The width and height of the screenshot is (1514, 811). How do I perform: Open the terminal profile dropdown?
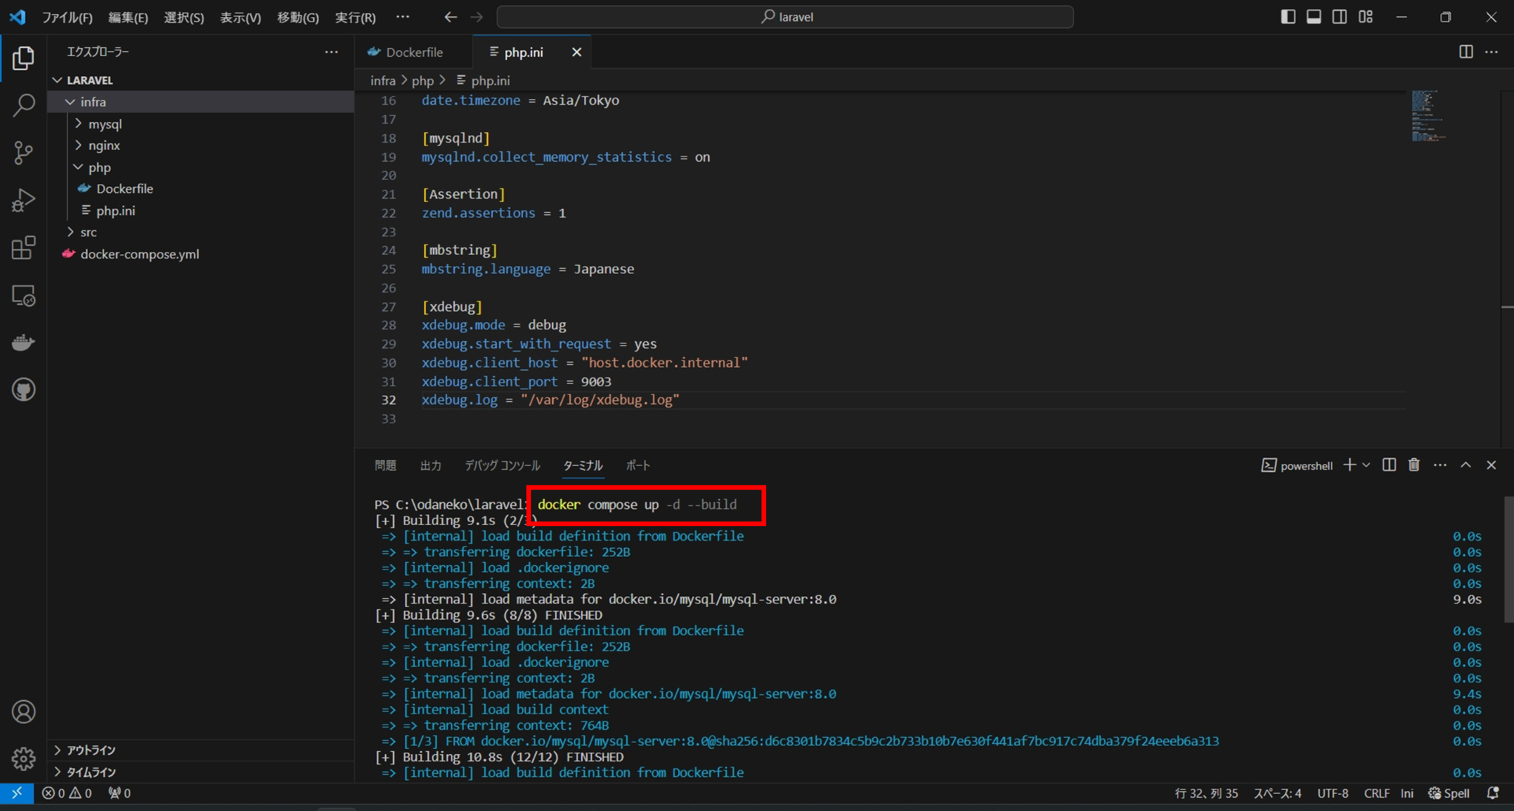pyautogui.click(x=1365, y=465)
